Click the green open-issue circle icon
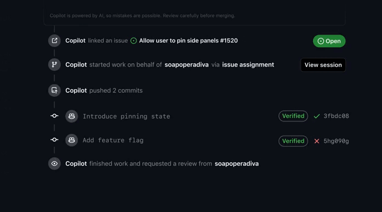The height and width of the screenshot is (212, 382). [x=133, y=41]
